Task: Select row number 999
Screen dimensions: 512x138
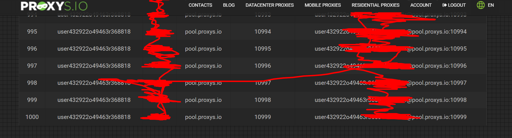Action: [32, 100]
